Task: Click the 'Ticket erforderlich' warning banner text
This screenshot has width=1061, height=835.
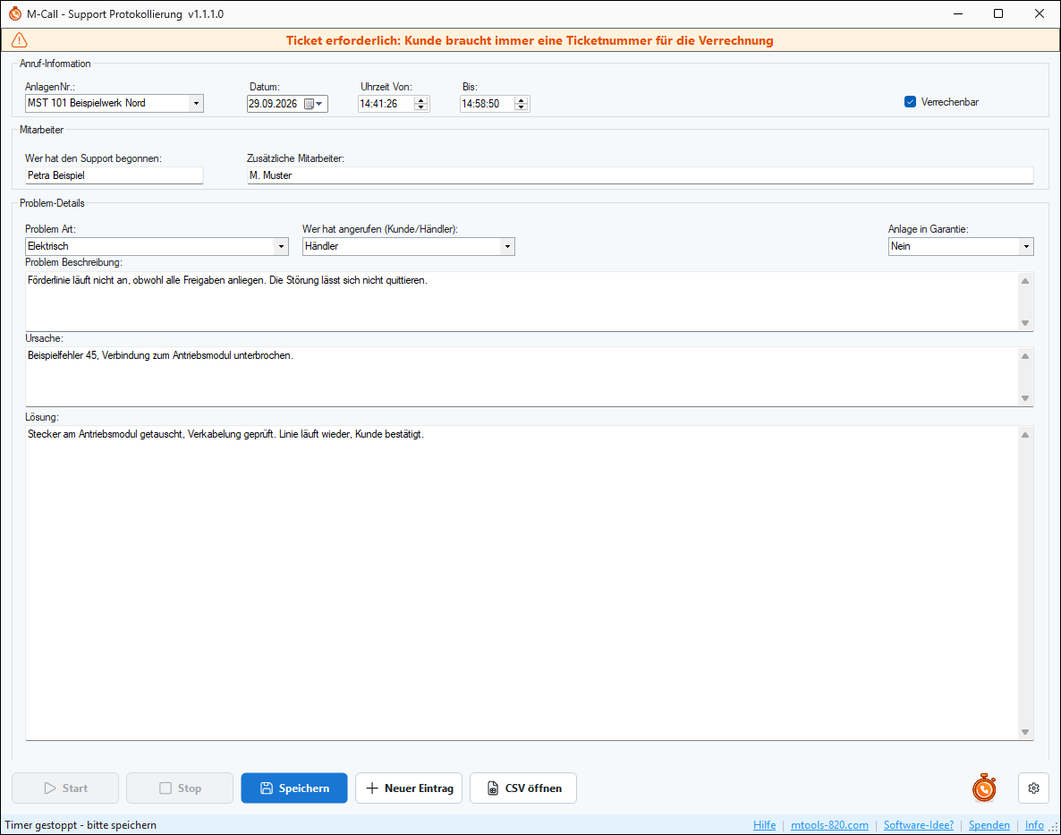Action: click(530, 40)
